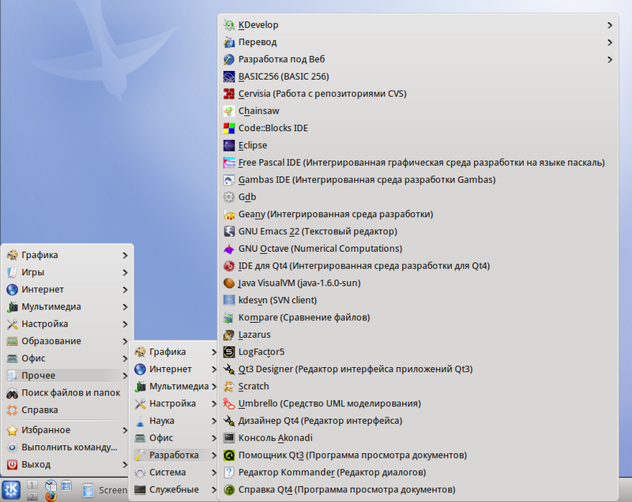The image size is (632, 502).
Task: Select the highlighted Разработка submenu item
Action: click(175, 455)
